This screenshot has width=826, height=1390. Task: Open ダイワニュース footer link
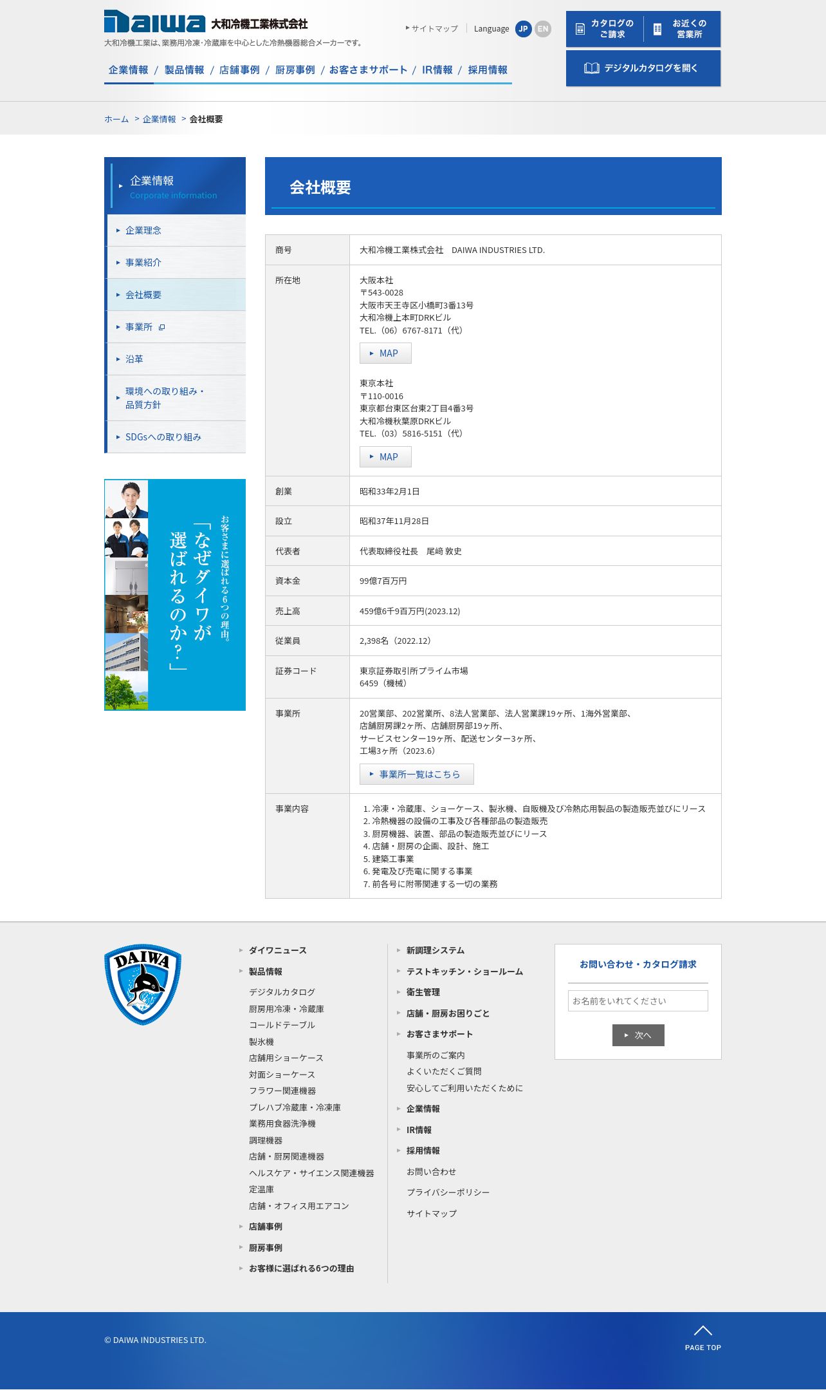278,950
